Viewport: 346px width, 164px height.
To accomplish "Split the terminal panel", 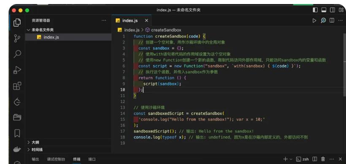I will click(315, 159).
